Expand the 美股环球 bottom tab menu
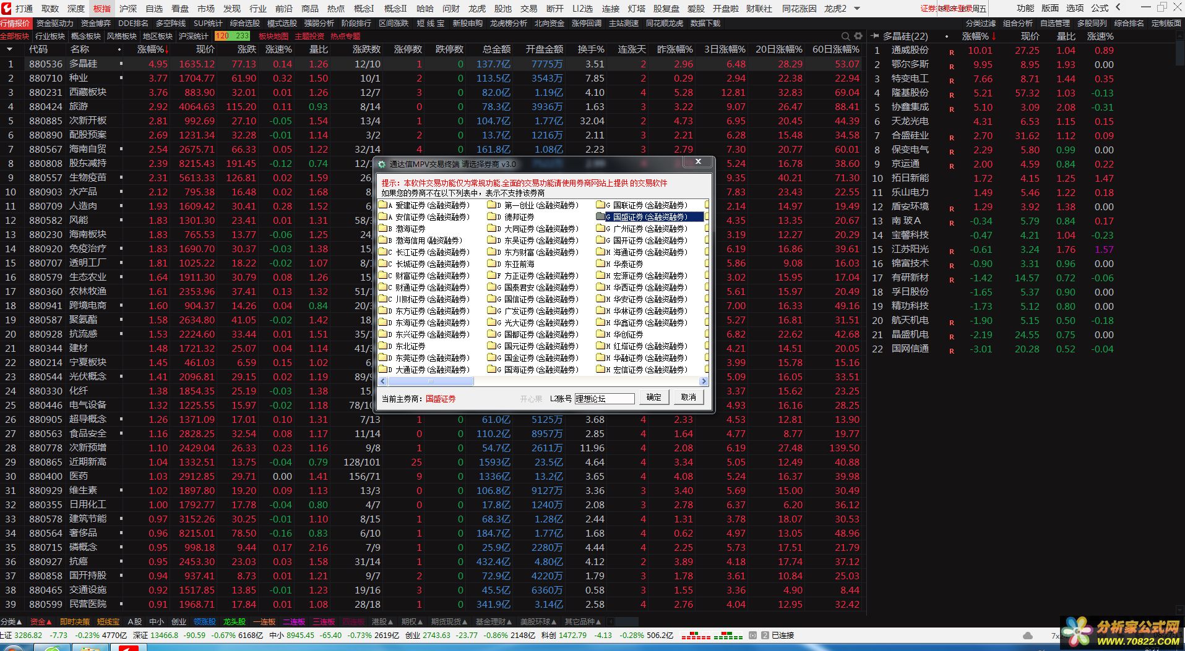The image size is (1185, 651). coord(539,621)
